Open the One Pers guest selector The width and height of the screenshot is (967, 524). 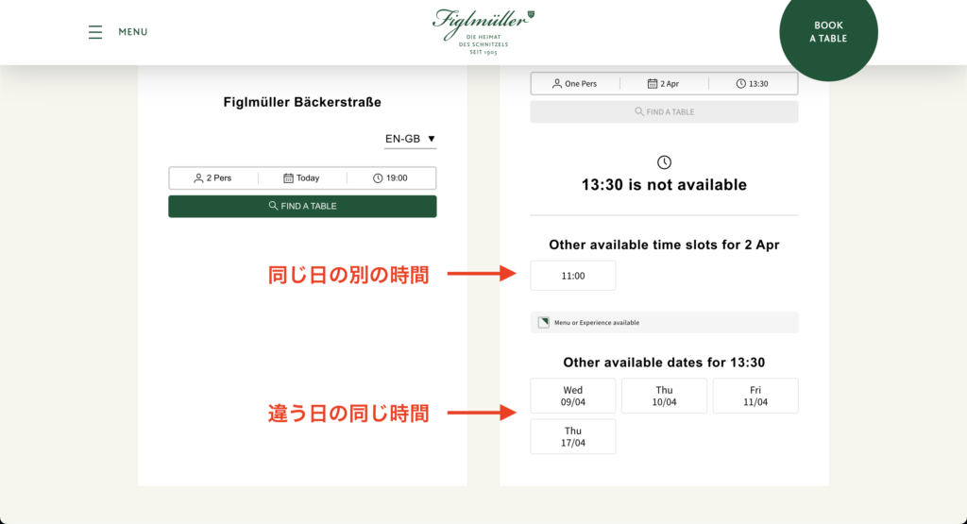coord(575,84)
